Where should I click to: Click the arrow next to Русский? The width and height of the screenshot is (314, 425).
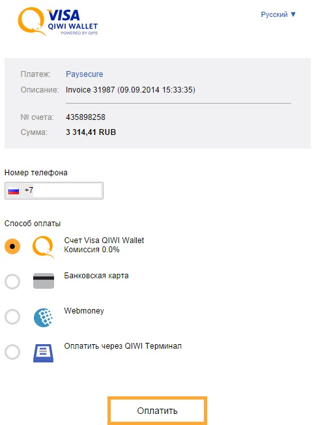point(293,14)
